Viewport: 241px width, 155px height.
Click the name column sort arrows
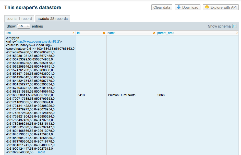tap(154, 33)
